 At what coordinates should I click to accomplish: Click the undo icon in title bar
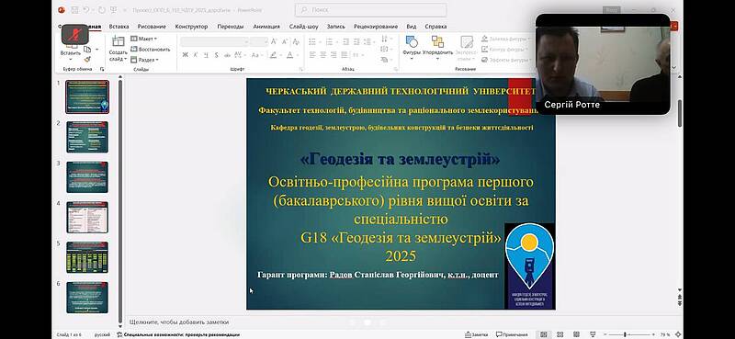click(x=86, y=9)
